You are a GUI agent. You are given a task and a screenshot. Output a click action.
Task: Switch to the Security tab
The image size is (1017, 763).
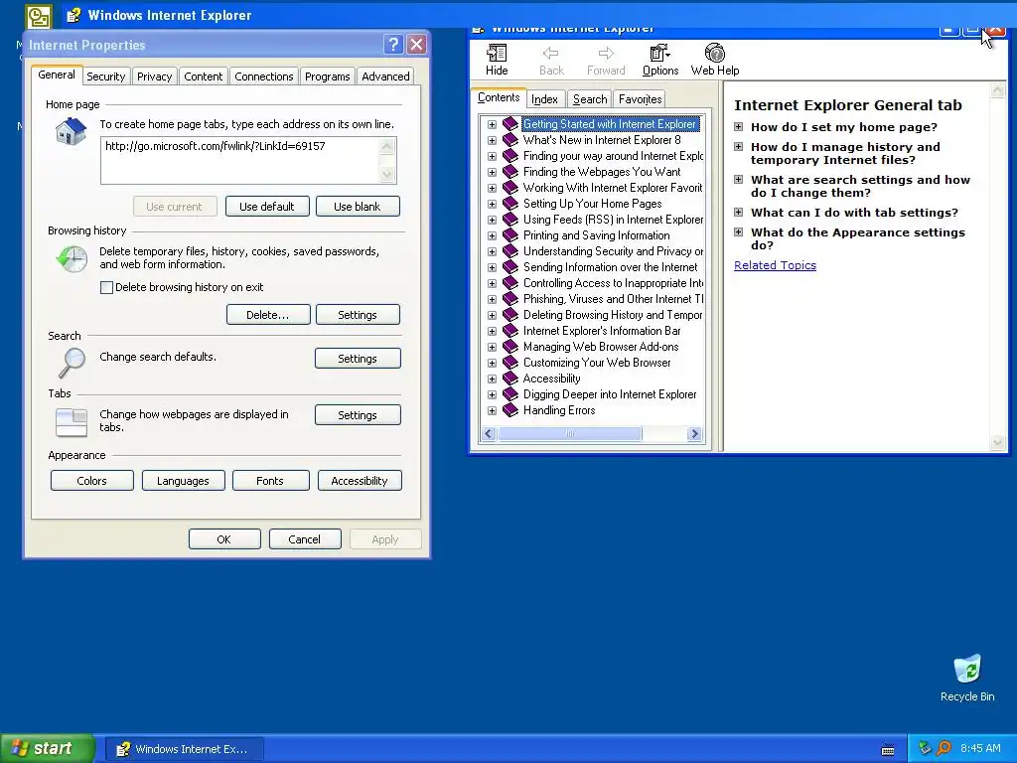(x=105, y=76)
